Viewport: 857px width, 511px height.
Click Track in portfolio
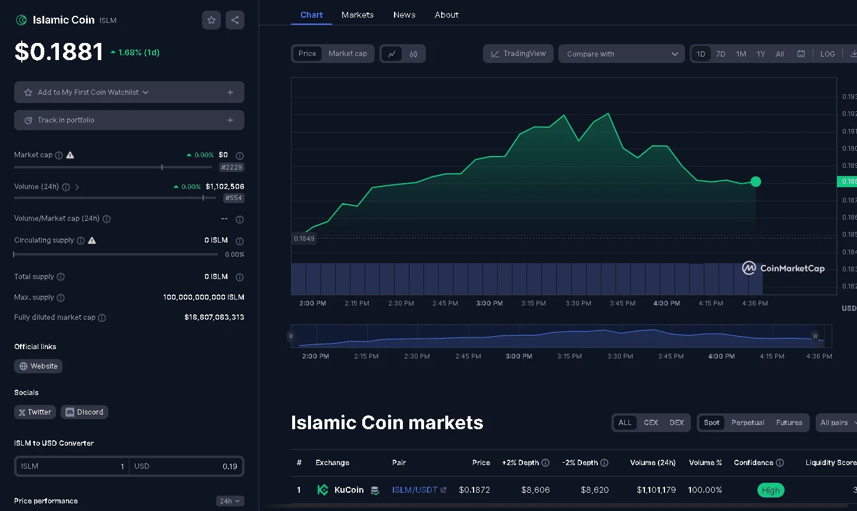click(x=129, y=120)
